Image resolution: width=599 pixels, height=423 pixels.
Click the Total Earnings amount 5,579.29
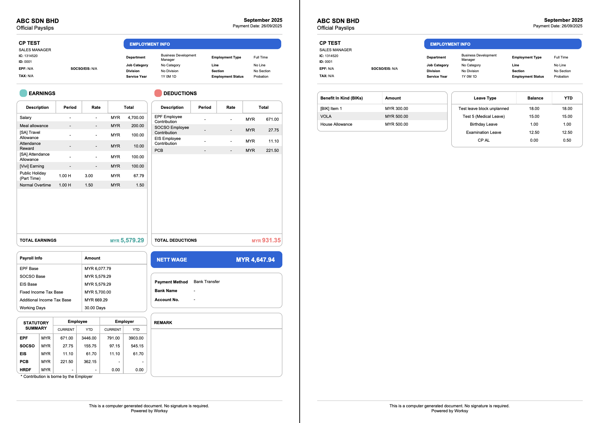click(132, 240)
